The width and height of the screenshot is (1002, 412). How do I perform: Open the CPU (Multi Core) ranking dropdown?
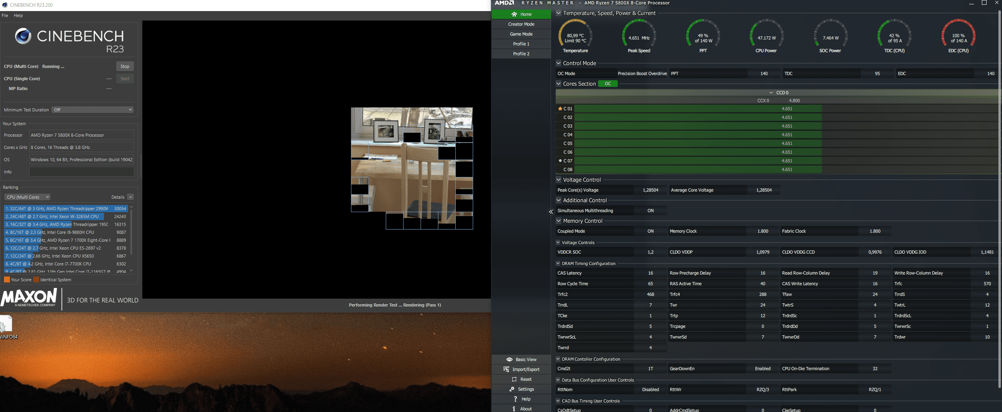[27, 197]
